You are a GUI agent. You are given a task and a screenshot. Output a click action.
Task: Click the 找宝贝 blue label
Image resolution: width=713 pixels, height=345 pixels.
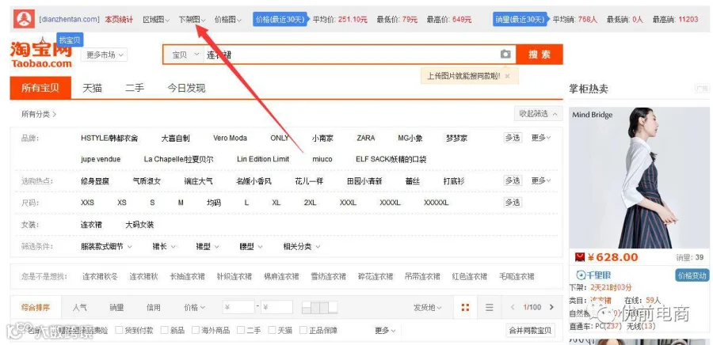pyautogui.click(x=70, y=40)
